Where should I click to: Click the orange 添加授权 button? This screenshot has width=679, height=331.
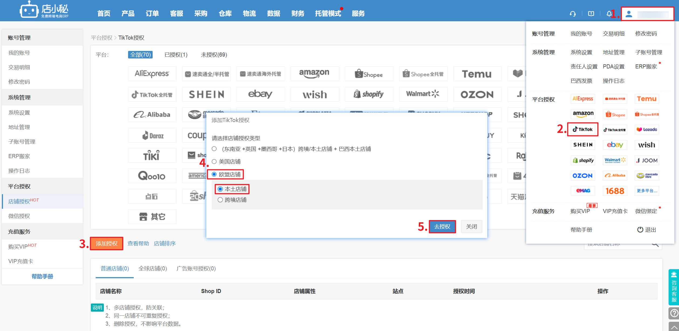click(x=107, y=243)
